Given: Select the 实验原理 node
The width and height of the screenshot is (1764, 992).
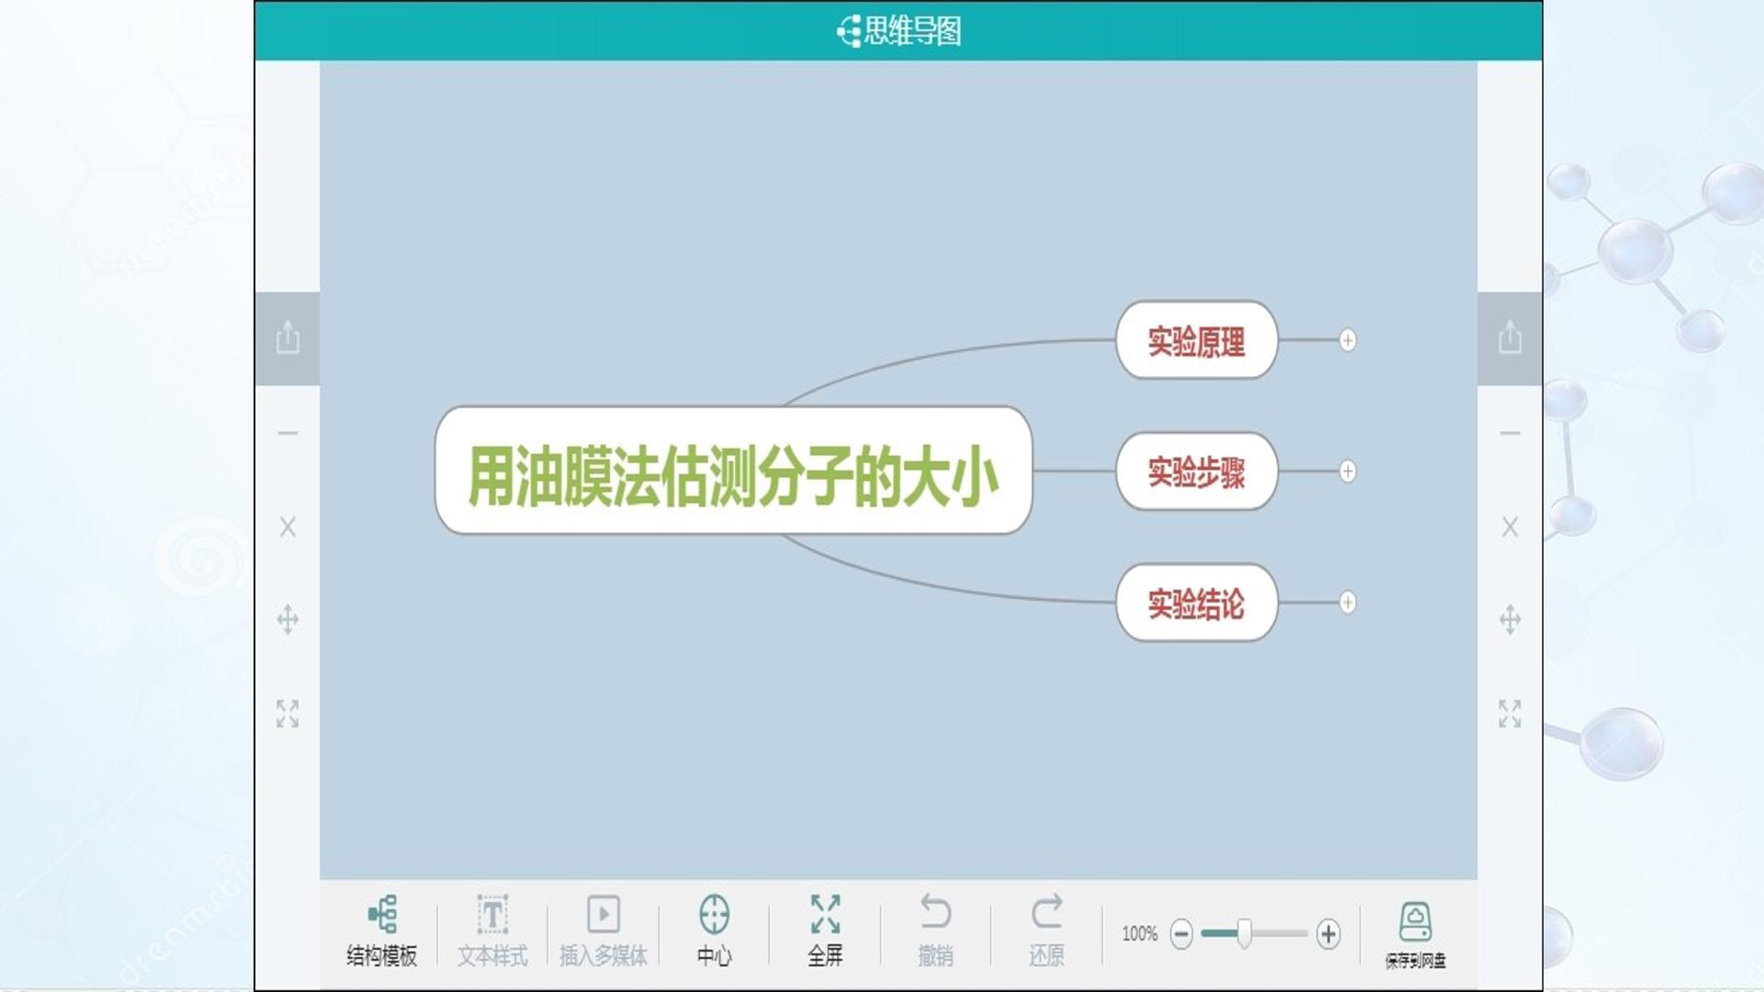Looking at the screenshot, I should coord(1196,340).
